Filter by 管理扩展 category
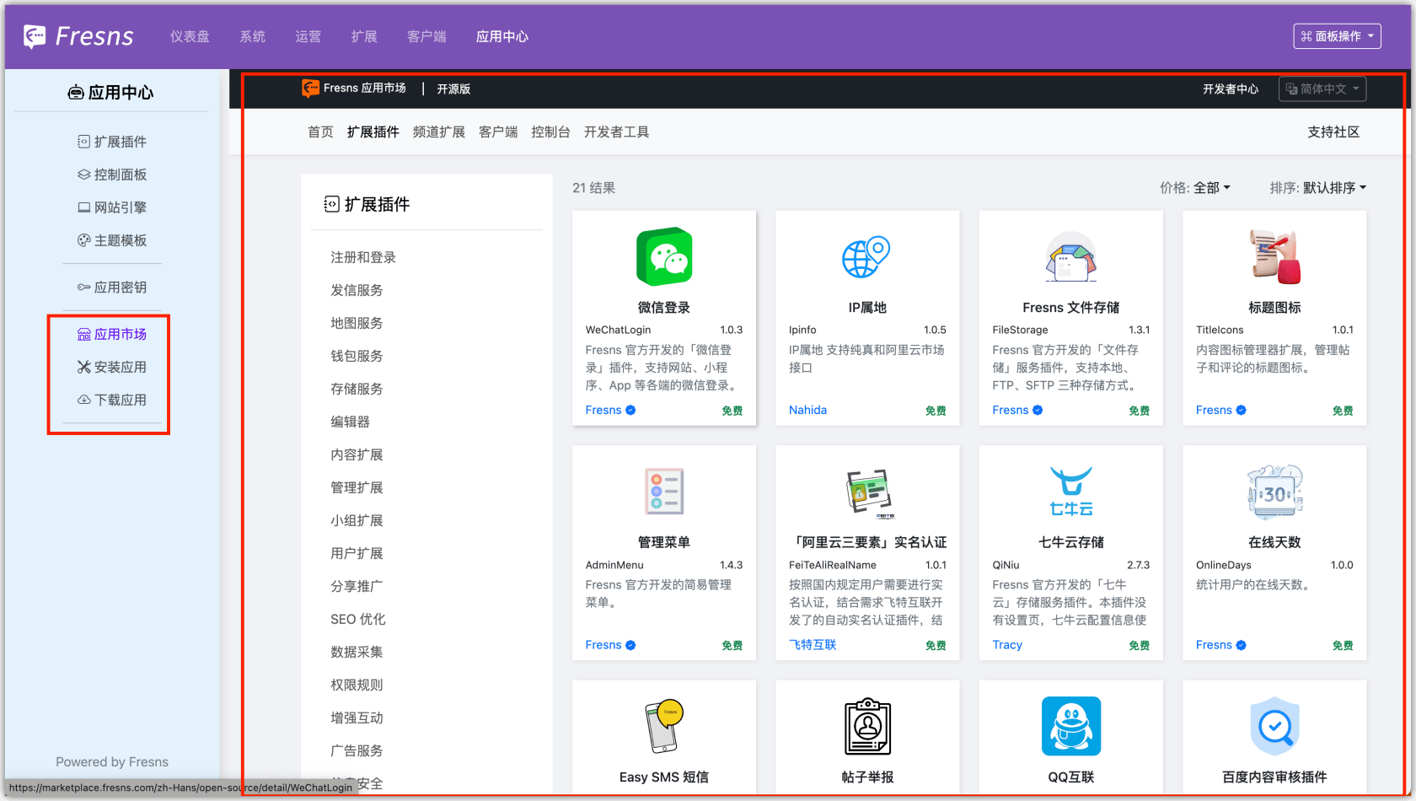The height and width of the screenshot is (801, 1416). click(x=357, y=488)
